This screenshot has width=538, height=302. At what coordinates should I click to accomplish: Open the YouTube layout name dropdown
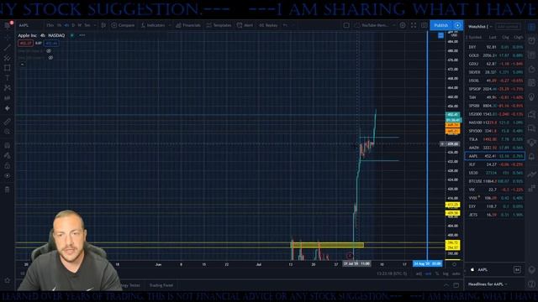click(394, 25)
